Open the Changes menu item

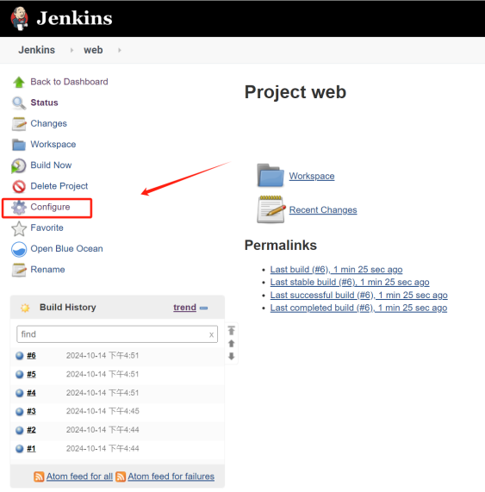click(48, 123)
